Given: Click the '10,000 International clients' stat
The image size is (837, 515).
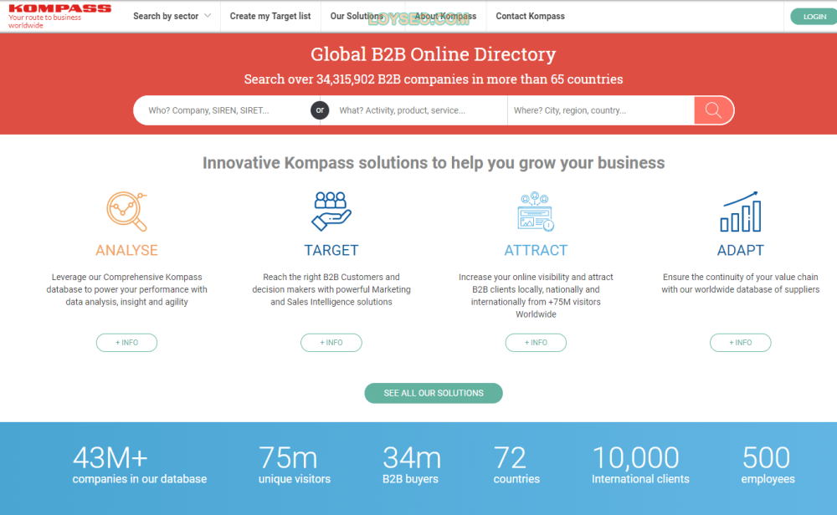Looking at the screenshot, I should click(640, 465).
